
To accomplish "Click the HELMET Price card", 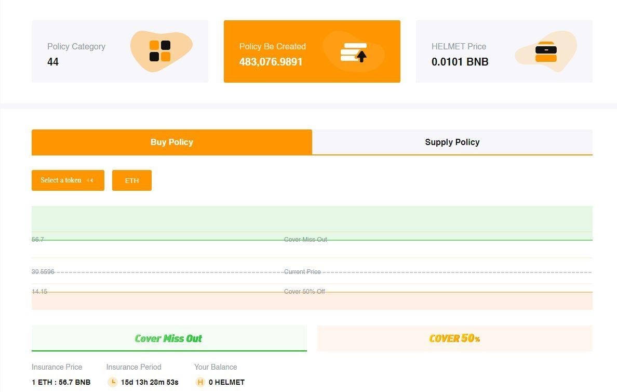I will tap(504, 51).
